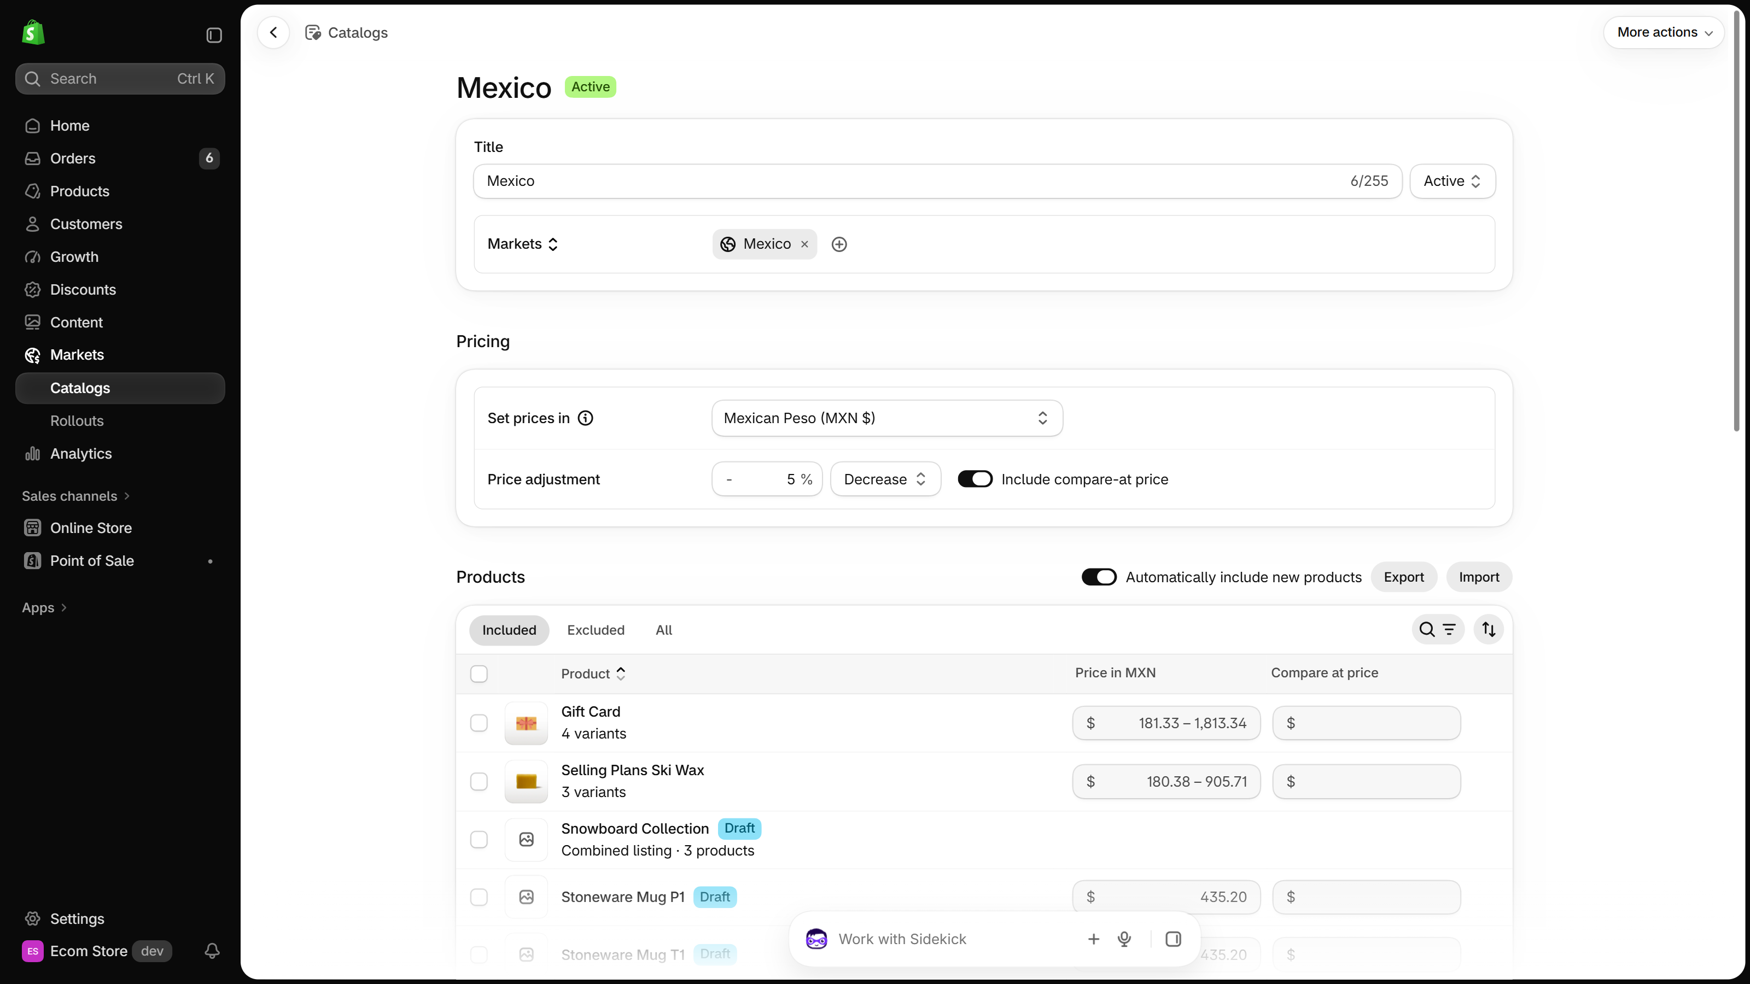This screenshot has height=984, width=1750.
Task: Check the Stoneware Mug P1 checkbox
Action: (479, 897)
